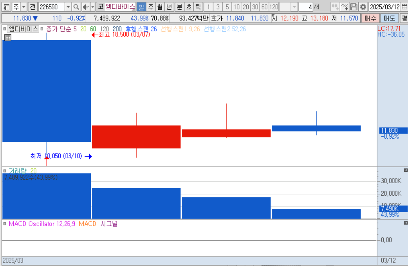The height and width of the screenshot is (266, 408).
Task: Select interval 3 button
Action: click(218, 7)
